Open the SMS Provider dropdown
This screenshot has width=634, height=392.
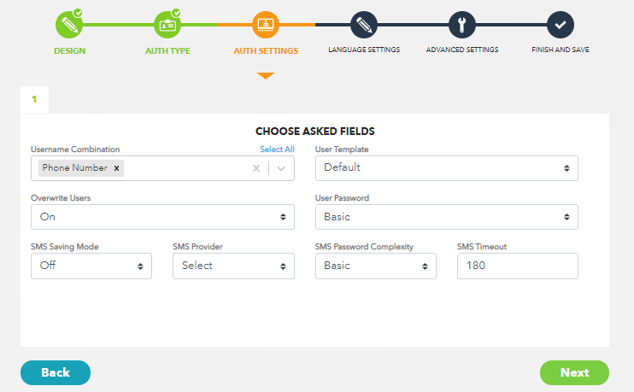tap(233, 266)
